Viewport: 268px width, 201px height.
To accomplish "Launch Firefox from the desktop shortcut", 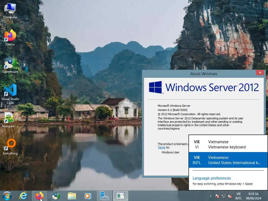I will (x=10, y=38).
